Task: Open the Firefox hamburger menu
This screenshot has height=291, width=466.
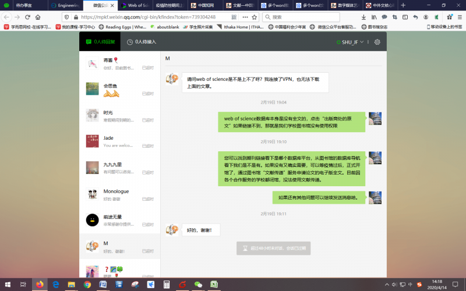Action: (x=460, y=17)
